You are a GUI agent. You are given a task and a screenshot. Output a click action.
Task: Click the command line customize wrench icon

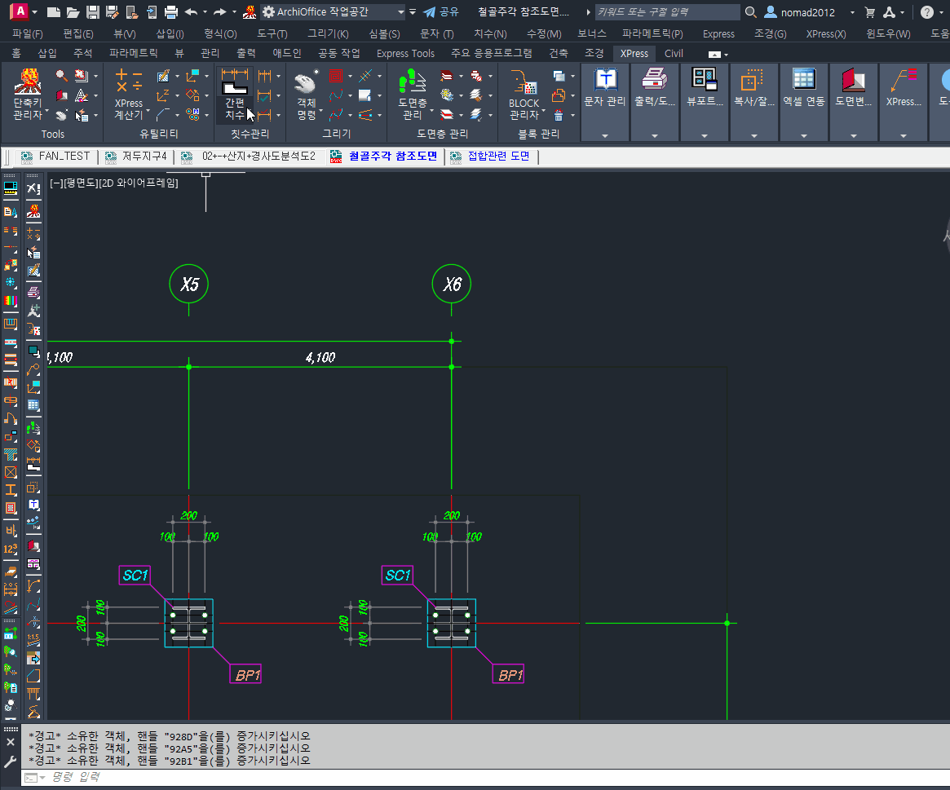tap(11, 761)
